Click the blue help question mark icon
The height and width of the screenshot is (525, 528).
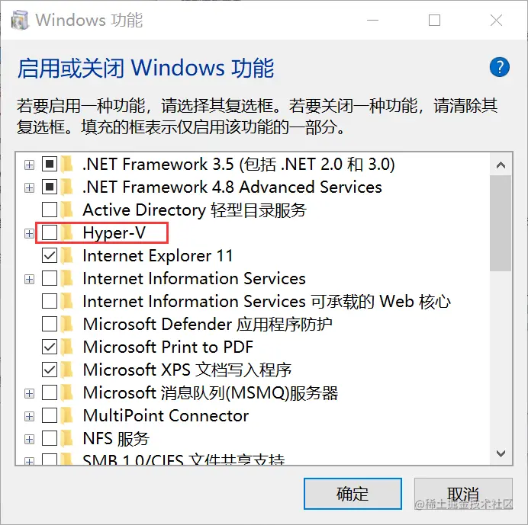pyautogui.click(x=499, y=67)
